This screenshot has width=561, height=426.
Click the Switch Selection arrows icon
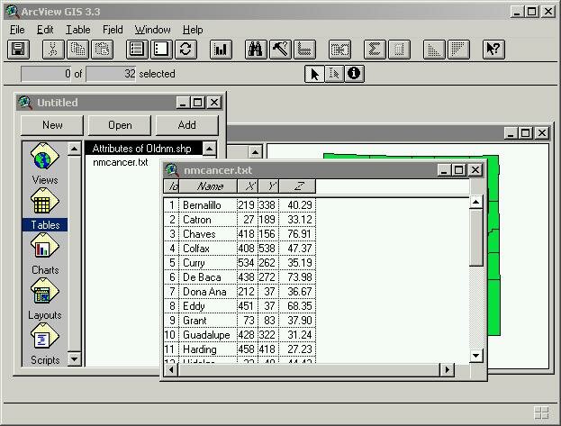185,49
